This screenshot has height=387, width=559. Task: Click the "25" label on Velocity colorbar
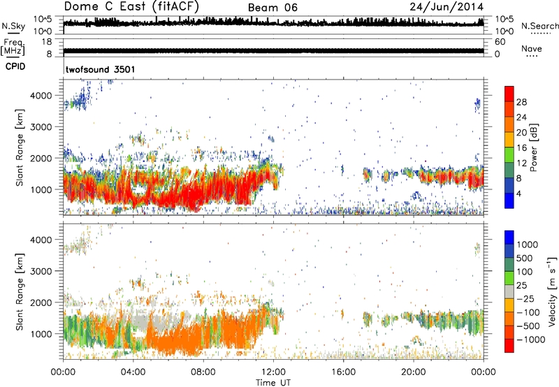[521, 286]
